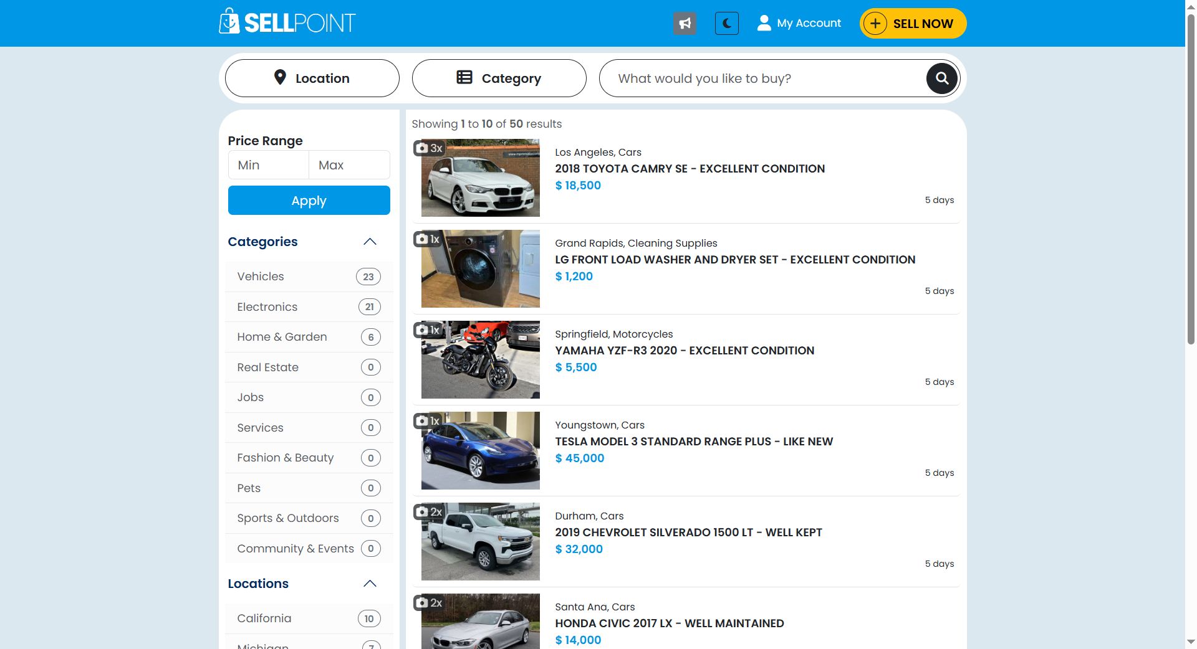Image resolution: width=1197 pixels, height=649 pixels.
Task: Click the SellPoint logo
Action: [287, 22]
